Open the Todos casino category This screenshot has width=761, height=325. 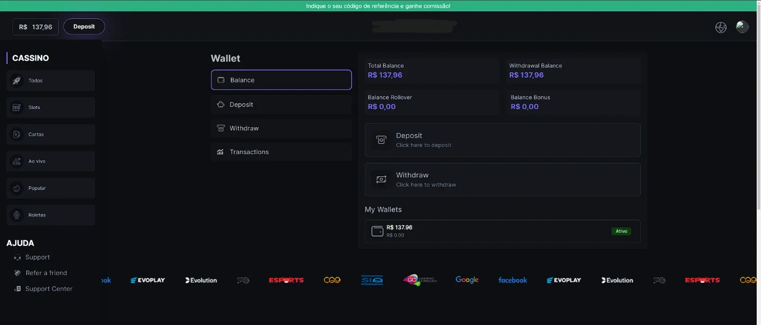[x=51, y=80]
